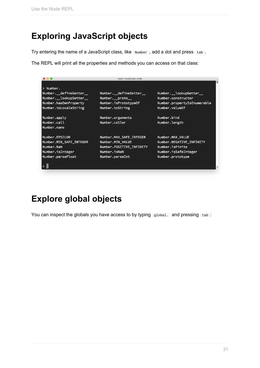The width and height of the screenshot is (260, 368).
Task: Click the yellow minimize button of terminal
Action: [x=48, y=79]
